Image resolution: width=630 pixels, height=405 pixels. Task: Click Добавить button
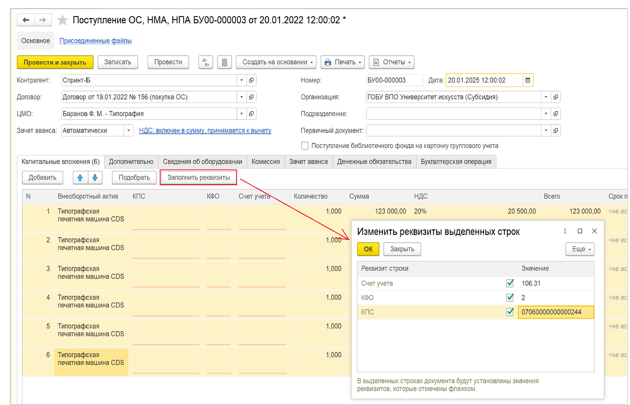point(42,178)
